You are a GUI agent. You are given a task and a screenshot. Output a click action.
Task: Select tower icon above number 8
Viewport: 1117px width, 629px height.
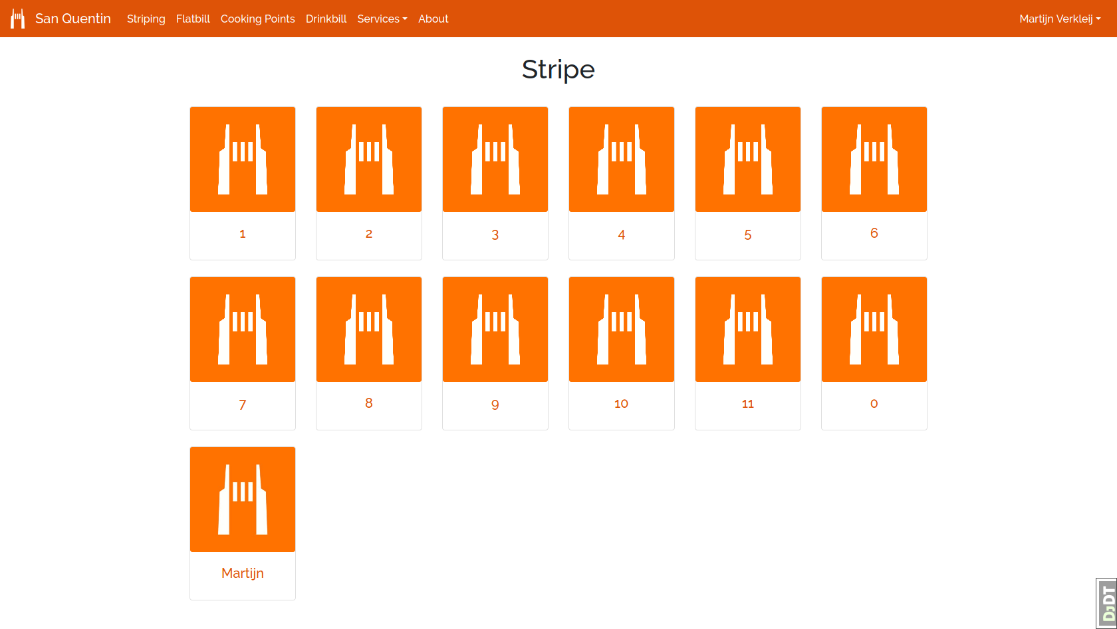pyautogui.click(x=369, y=329)
